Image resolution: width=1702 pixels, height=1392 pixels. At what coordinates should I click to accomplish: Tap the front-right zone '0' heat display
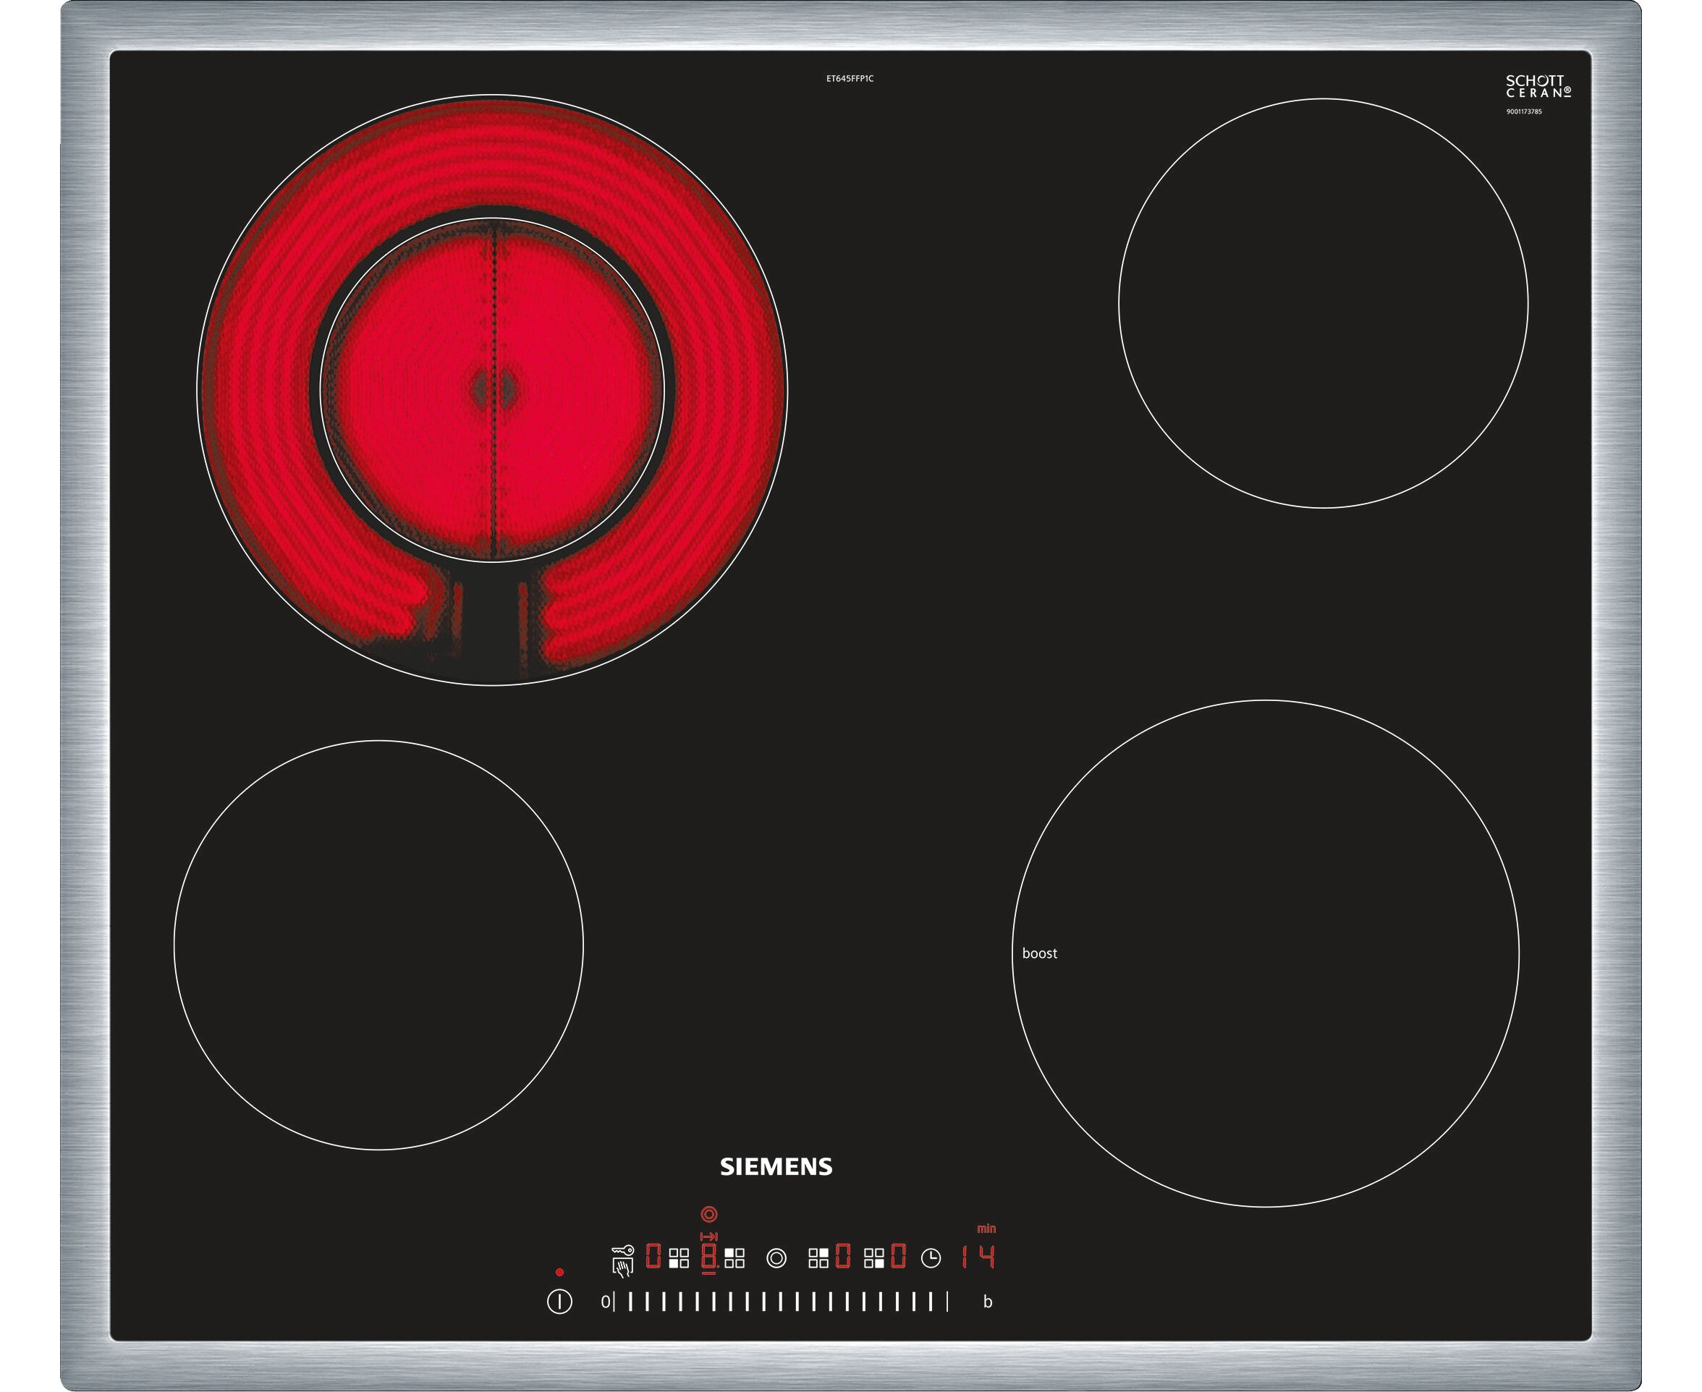(x=899, y=1256)
